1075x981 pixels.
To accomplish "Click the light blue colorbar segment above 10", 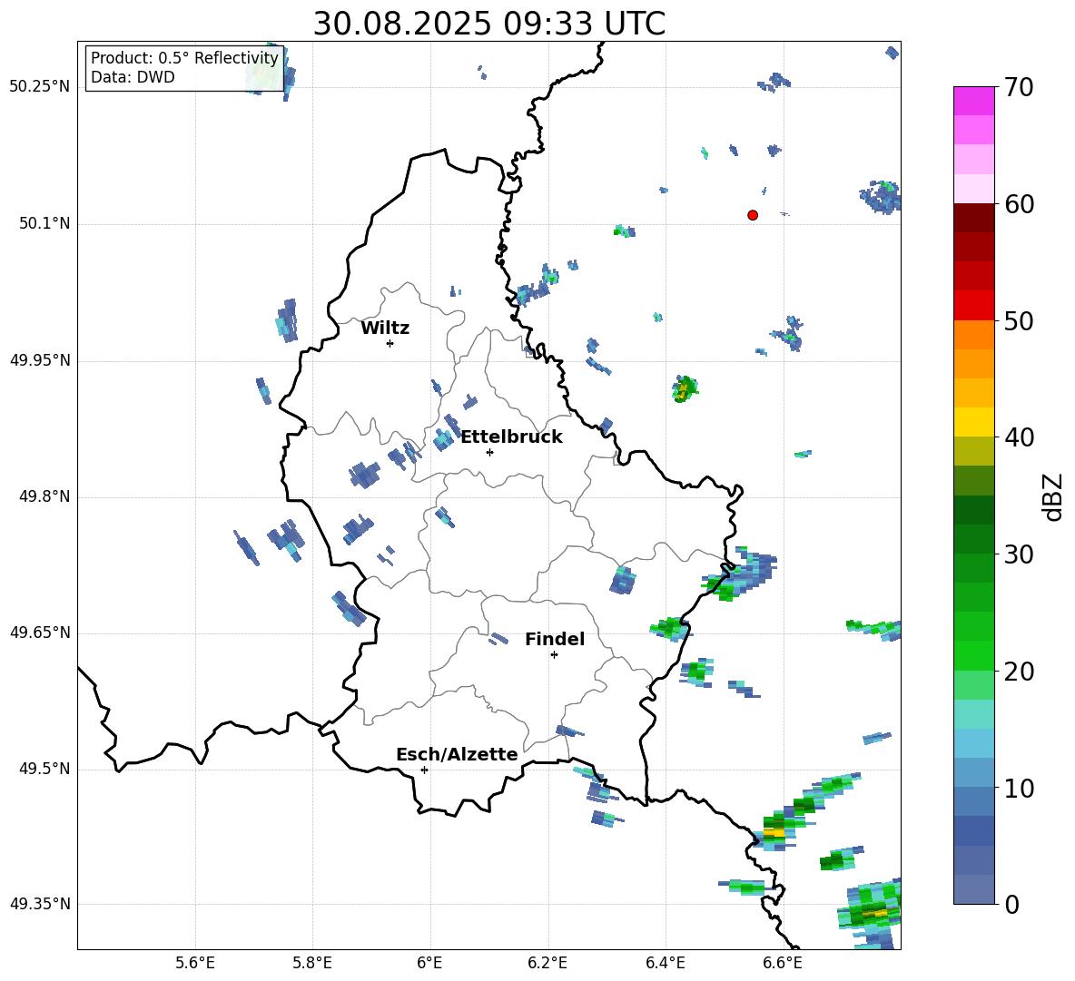I will (973, 772).
